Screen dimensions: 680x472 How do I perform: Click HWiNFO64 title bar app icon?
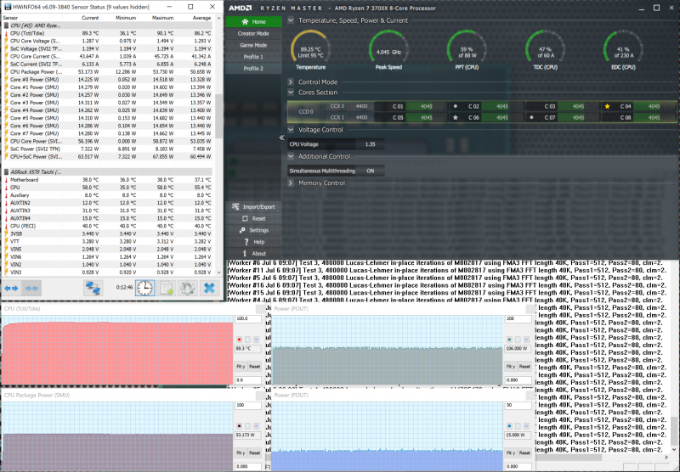tap(7, 7)
